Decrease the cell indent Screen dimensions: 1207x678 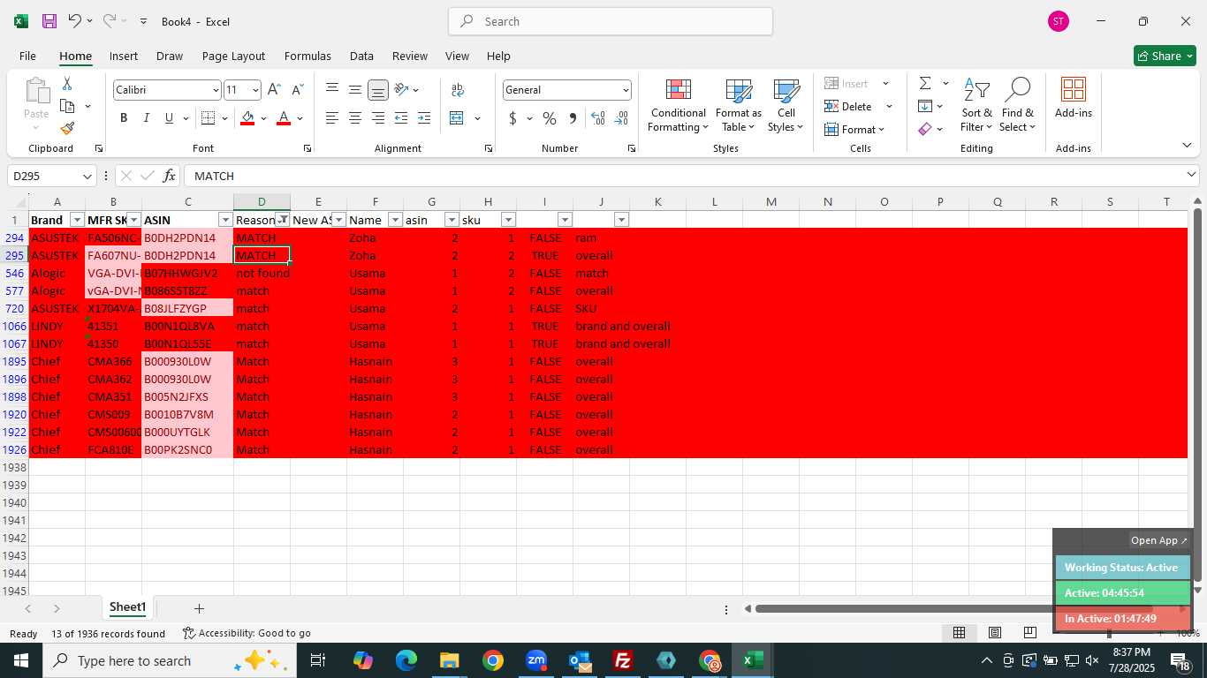401,118
